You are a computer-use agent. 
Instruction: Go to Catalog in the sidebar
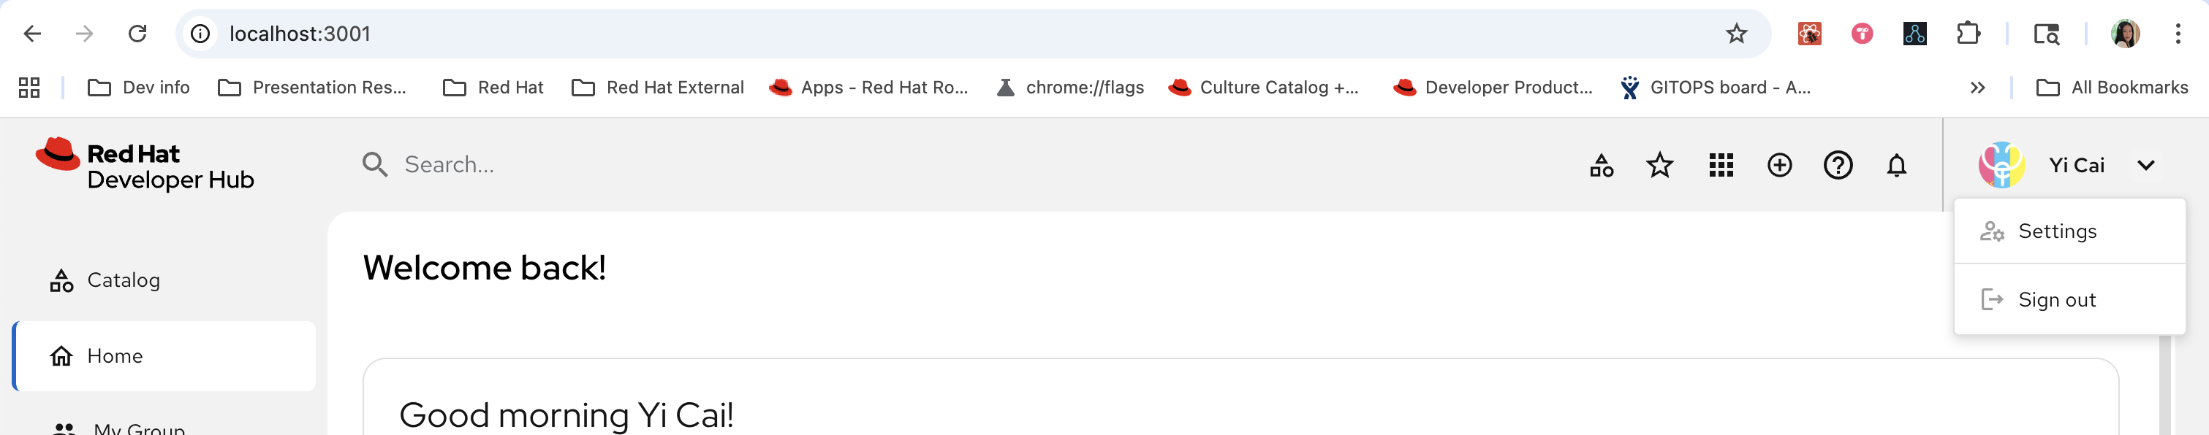124,281
